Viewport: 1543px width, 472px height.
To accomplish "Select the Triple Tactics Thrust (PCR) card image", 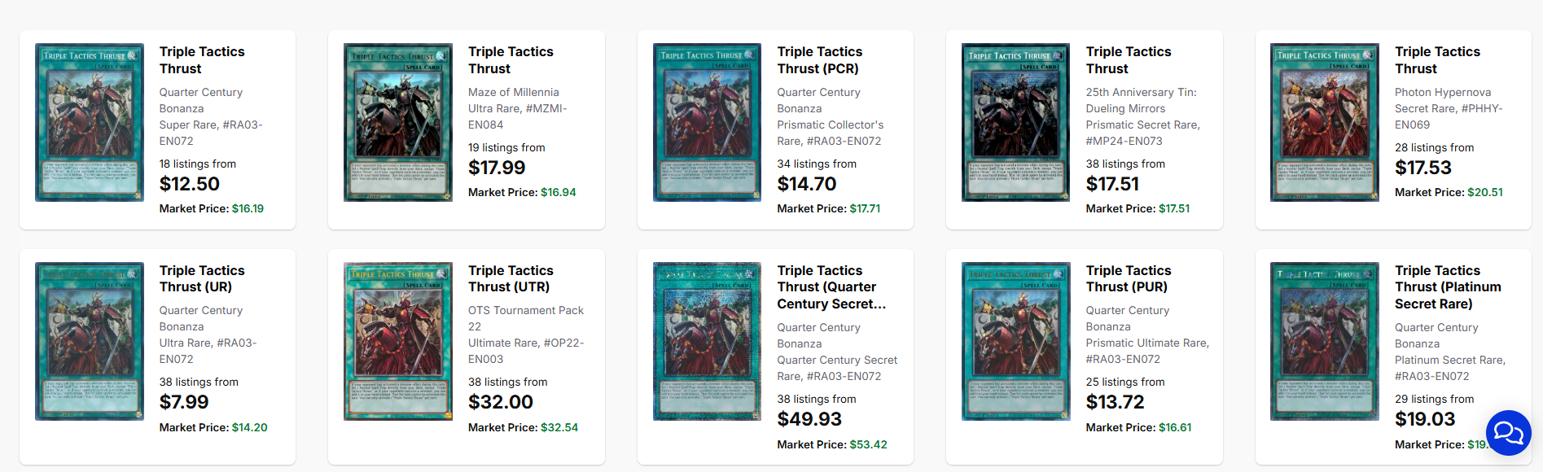I will point(707,122).
